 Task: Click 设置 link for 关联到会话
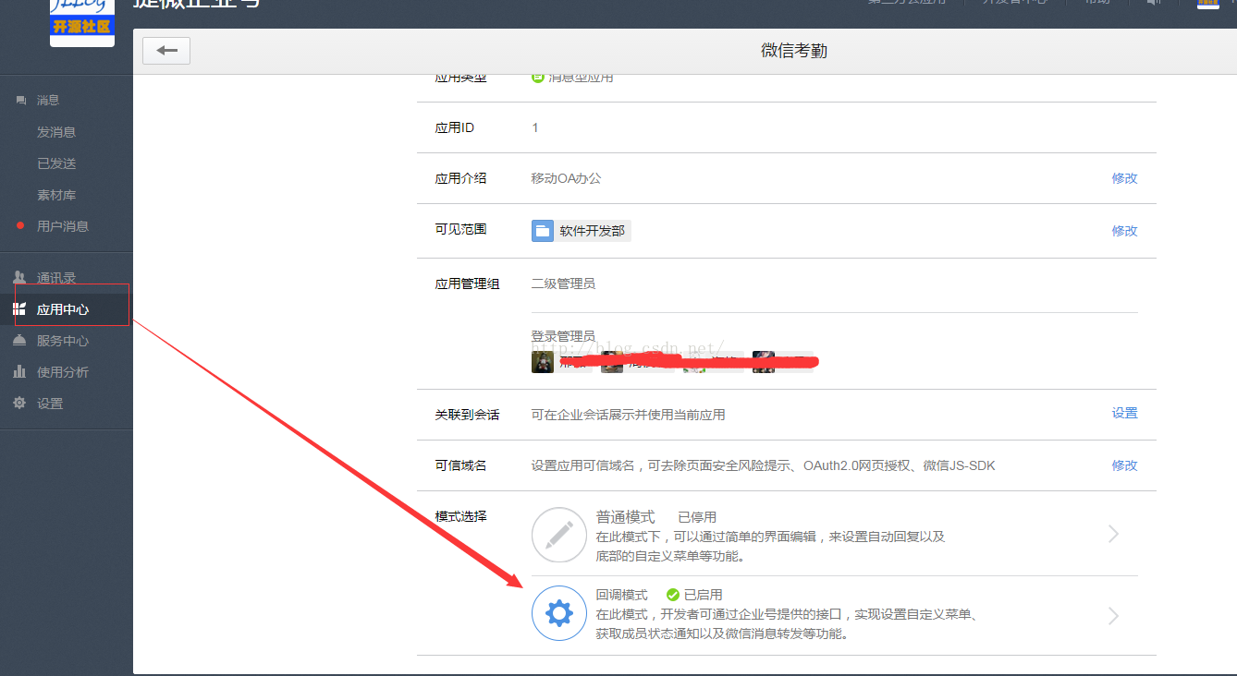click(x=1124, y=414)
